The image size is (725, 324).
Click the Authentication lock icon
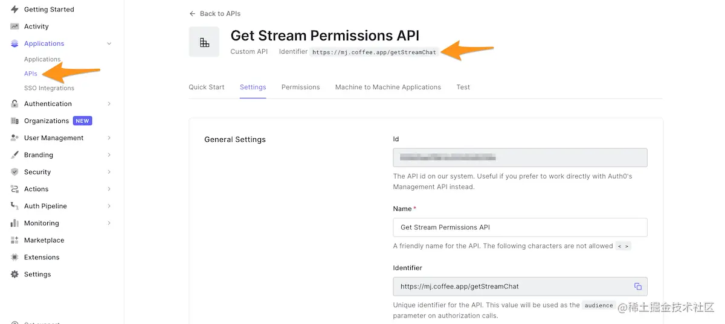(14, 104)
